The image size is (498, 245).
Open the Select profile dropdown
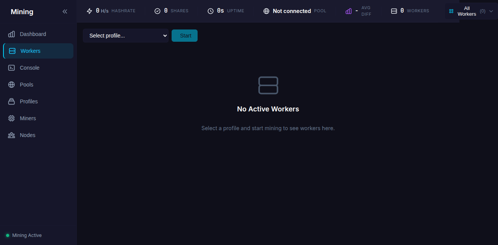coord(126,36)
